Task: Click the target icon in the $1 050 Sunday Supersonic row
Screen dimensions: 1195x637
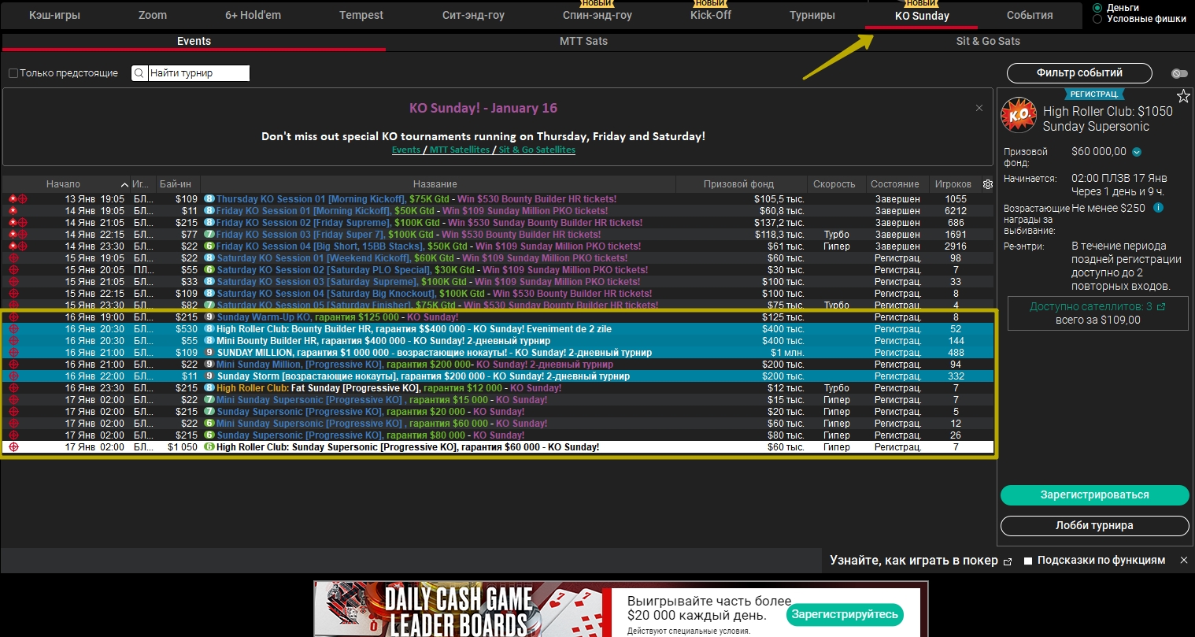Action: [13, 447]
